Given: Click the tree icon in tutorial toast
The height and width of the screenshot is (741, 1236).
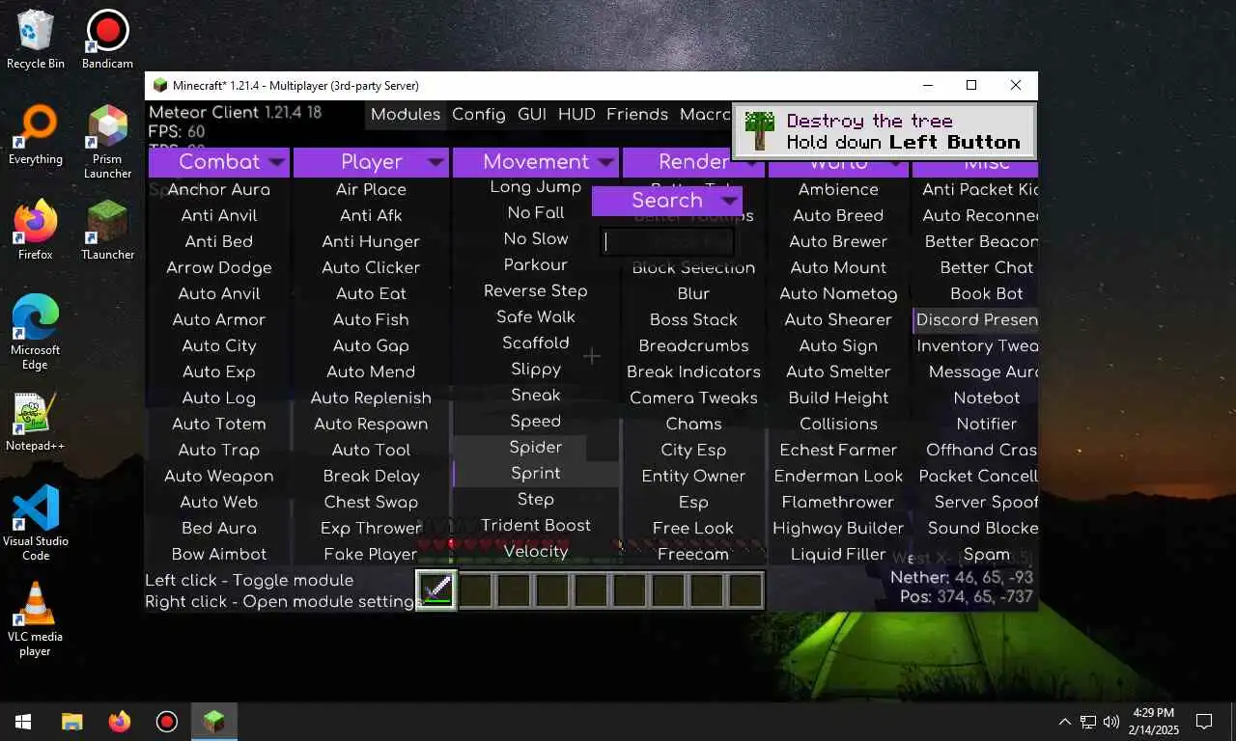Looking at the screenshot, I should (761, 130).
